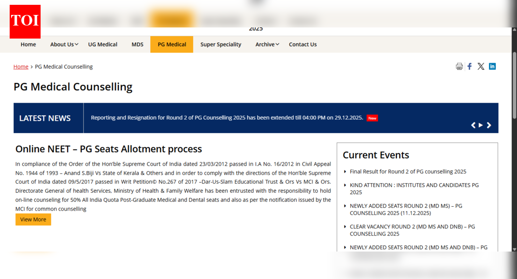Viewport: 517px width, 279px height.
Task: Expand the About Us dropdown
Action: click(63, 44)
